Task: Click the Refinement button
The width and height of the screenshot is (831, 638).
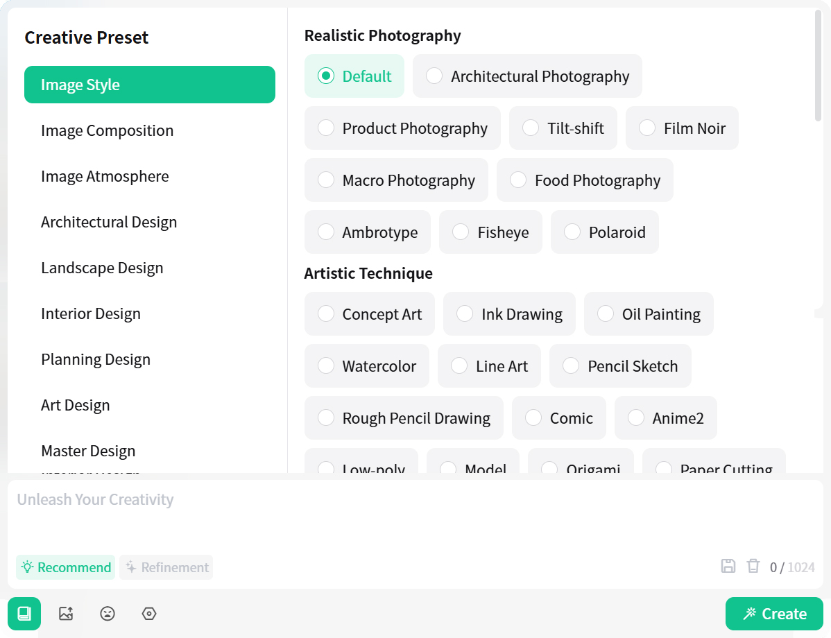Action: click(x=166, y=567)
